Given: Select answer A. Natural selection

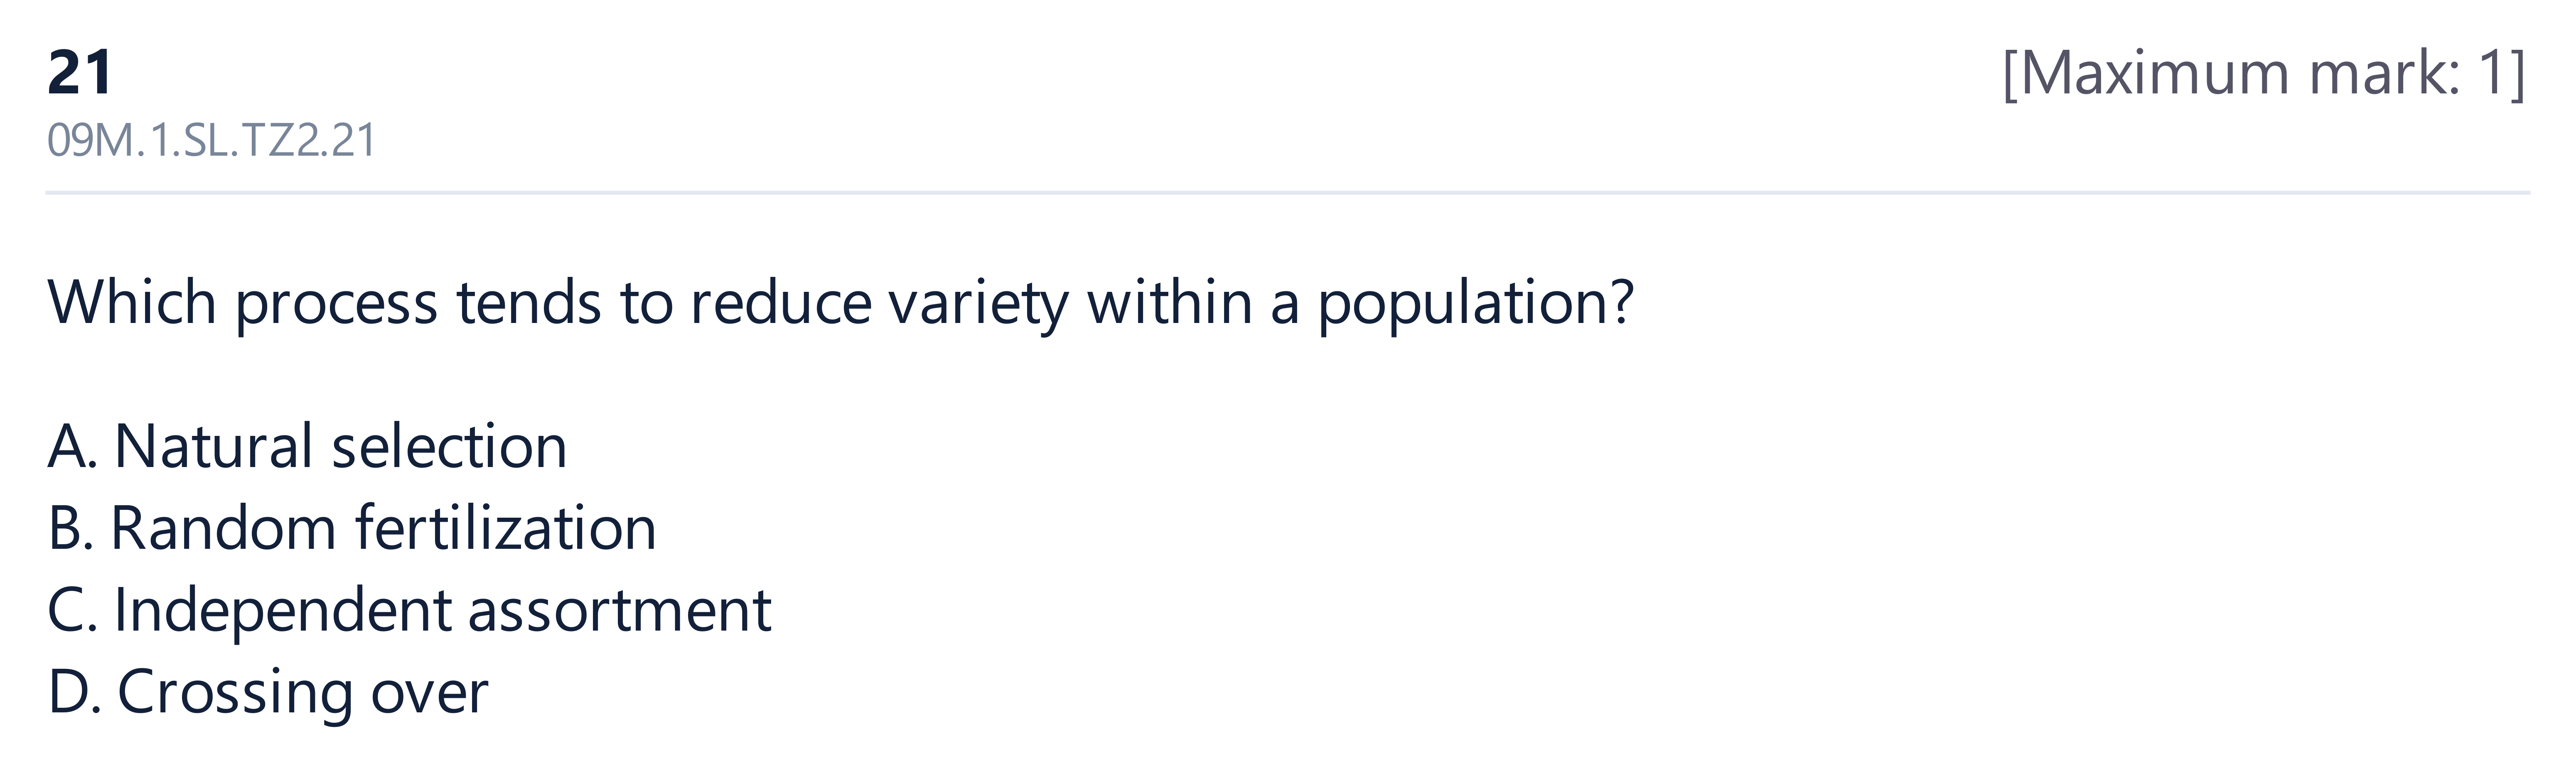Looking at the screenshot, I should pos(307,445).
